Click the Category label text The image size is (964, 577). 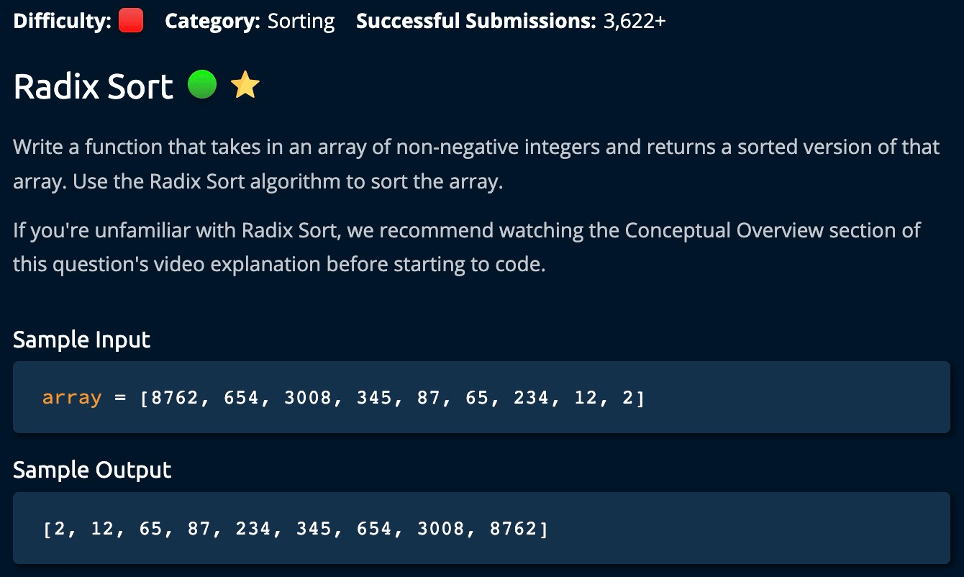coord(212,22)
